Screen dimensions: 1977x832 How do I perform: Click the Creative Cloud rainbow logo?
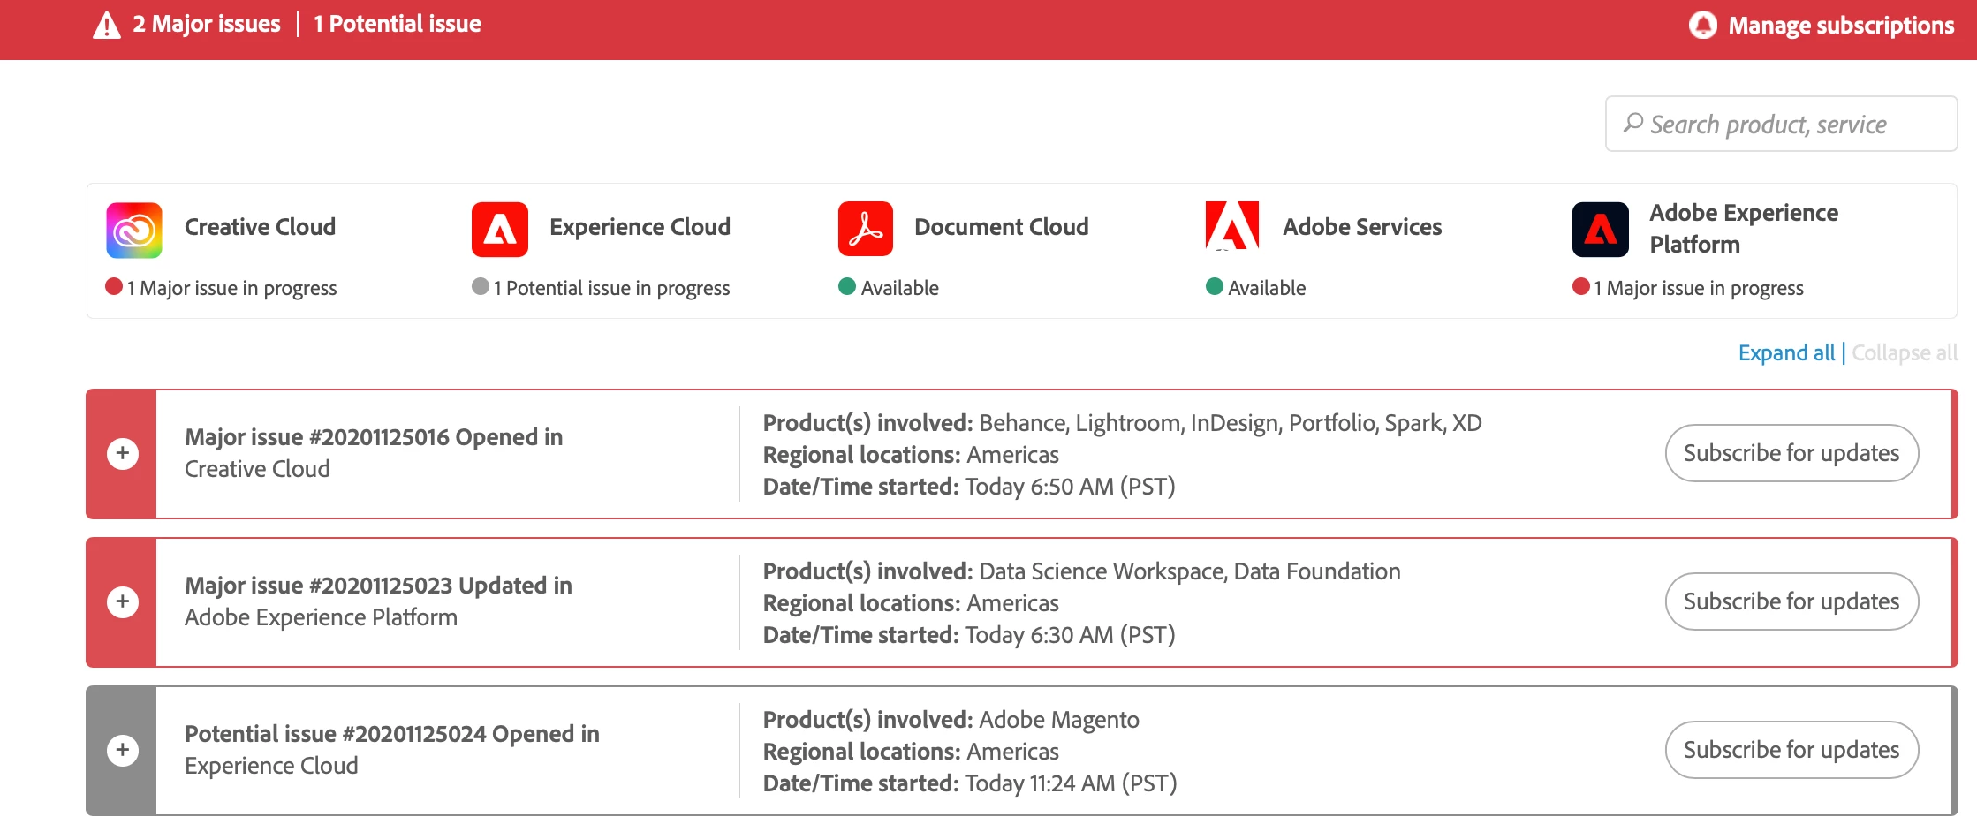click(134, 230)
